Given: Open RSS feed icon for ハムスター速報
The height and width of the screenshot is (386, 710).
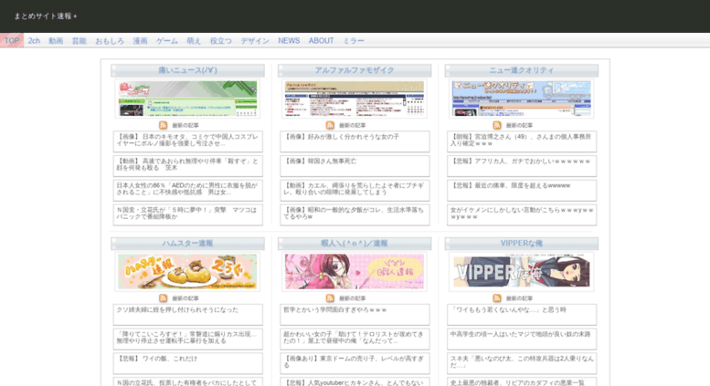Looking at the screenshot, I should pos(163,298).
